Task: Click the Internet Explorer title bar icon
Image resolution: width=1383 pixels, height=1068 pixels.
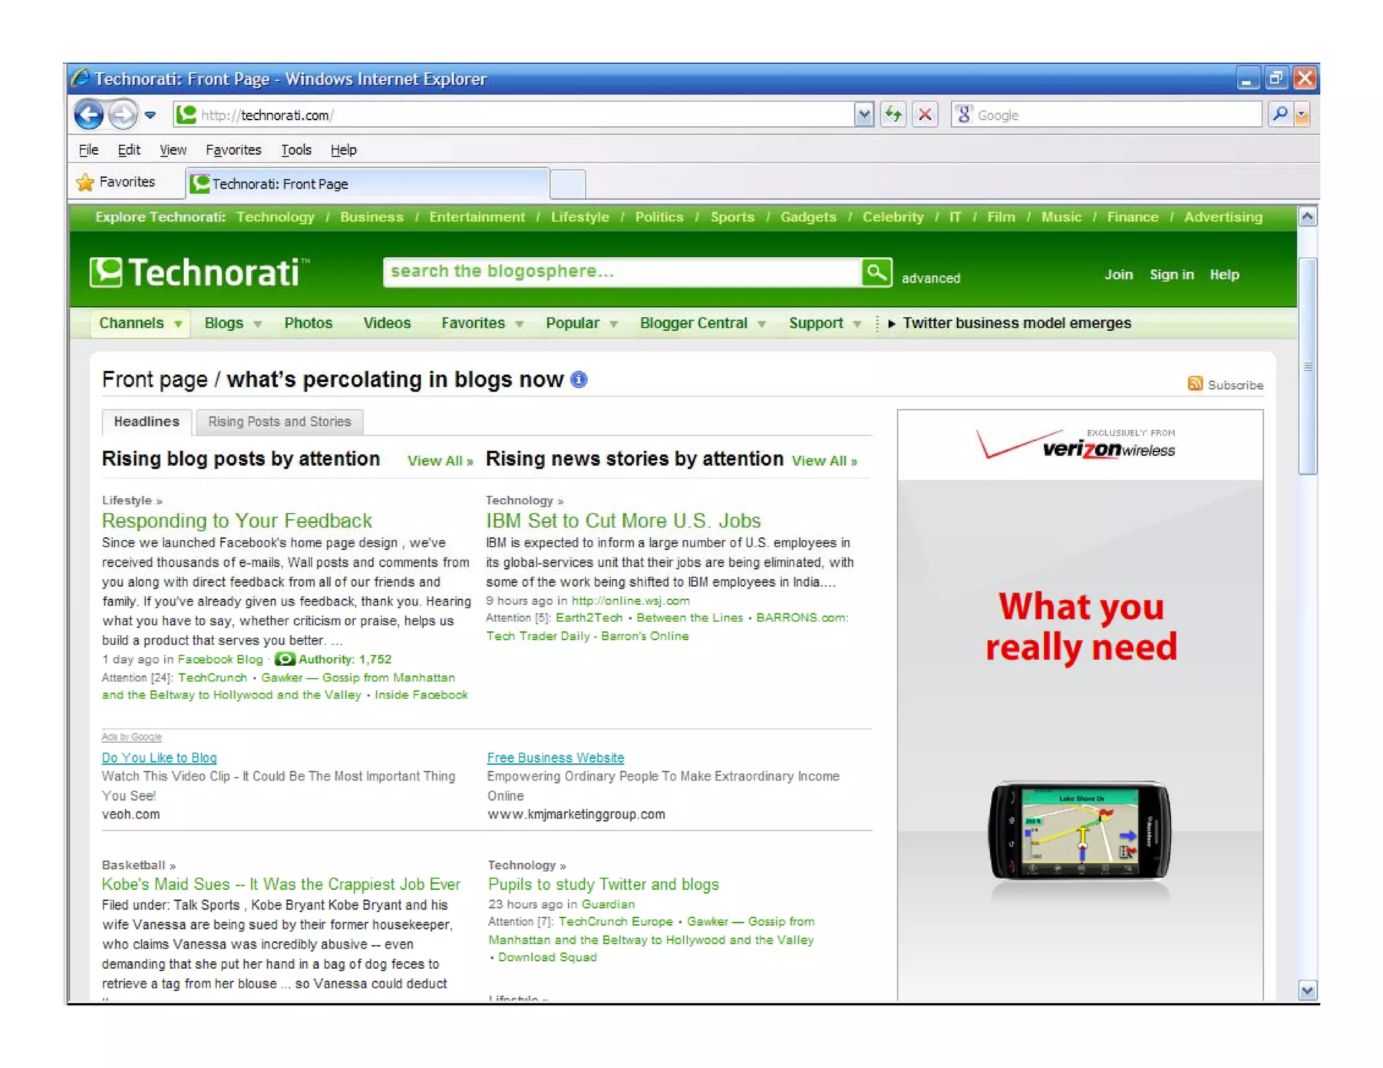Action: (x=81, y=78)
